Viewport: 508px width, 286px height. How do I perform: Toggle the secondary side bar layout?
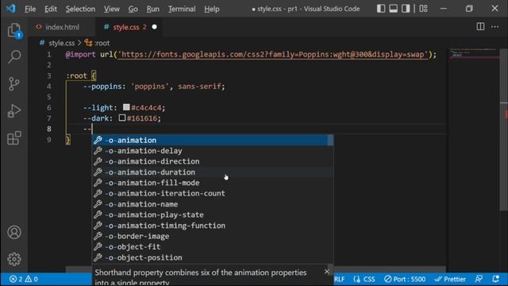[406, 9]
